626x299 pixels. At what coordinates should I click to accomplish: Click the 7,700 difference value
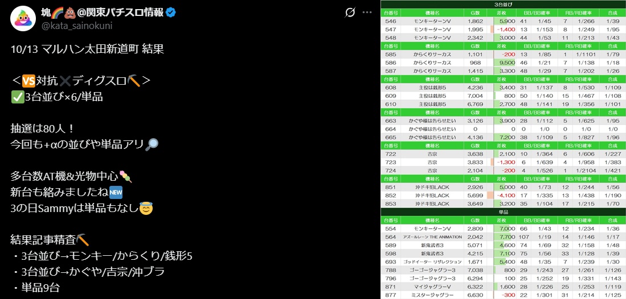pos(507,237)
